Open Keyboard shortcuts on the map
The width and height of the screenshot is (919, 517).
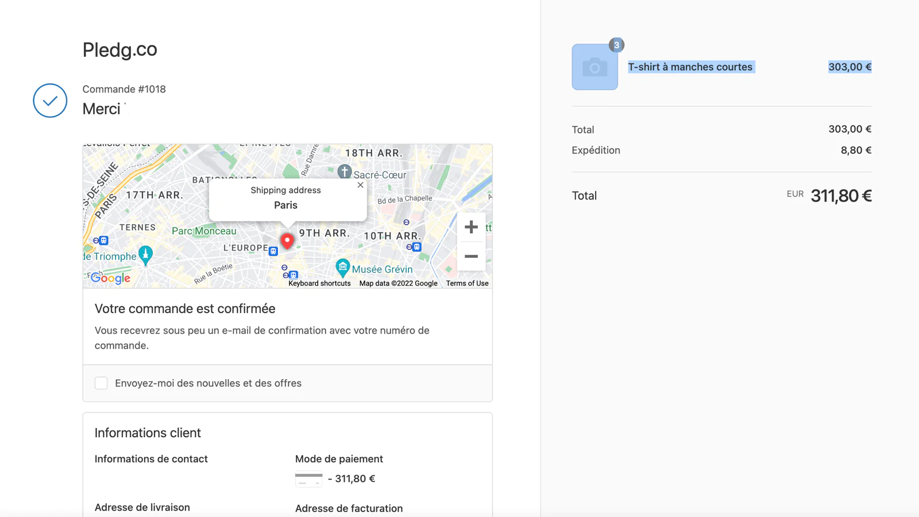tap(319, 283)
